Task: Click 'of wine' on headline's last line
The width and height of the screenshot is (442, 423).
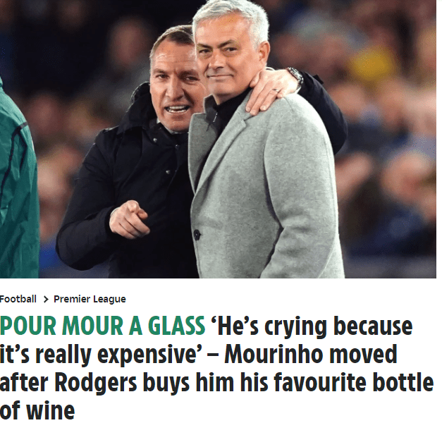Action: tap(37, 410)
